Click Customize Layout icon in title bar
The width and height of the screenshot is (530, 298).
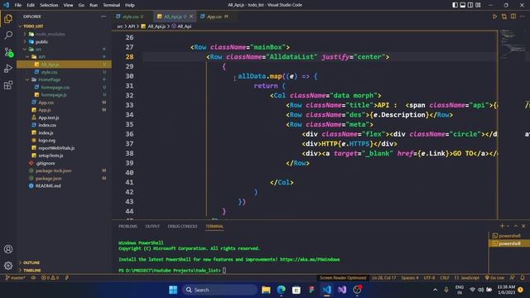point(478,5)
